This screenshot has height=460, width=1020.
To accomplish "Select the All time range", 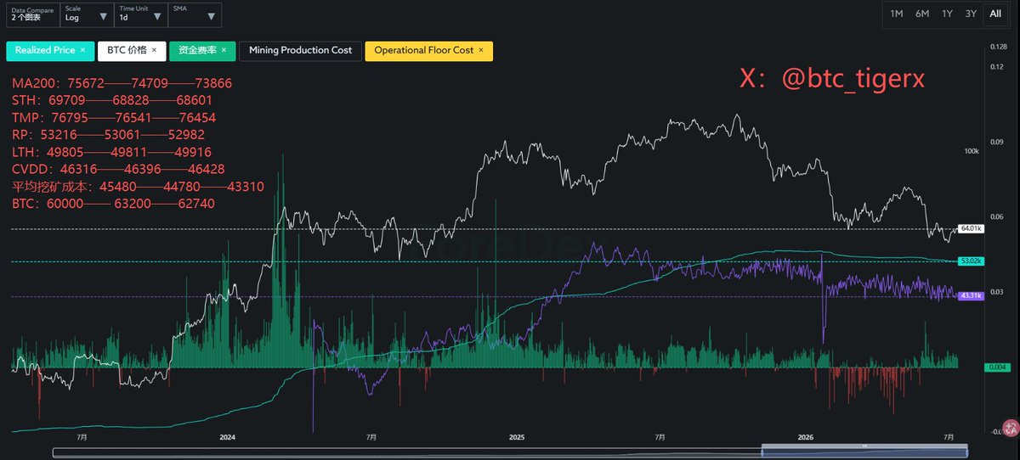I will pos(995,14).
